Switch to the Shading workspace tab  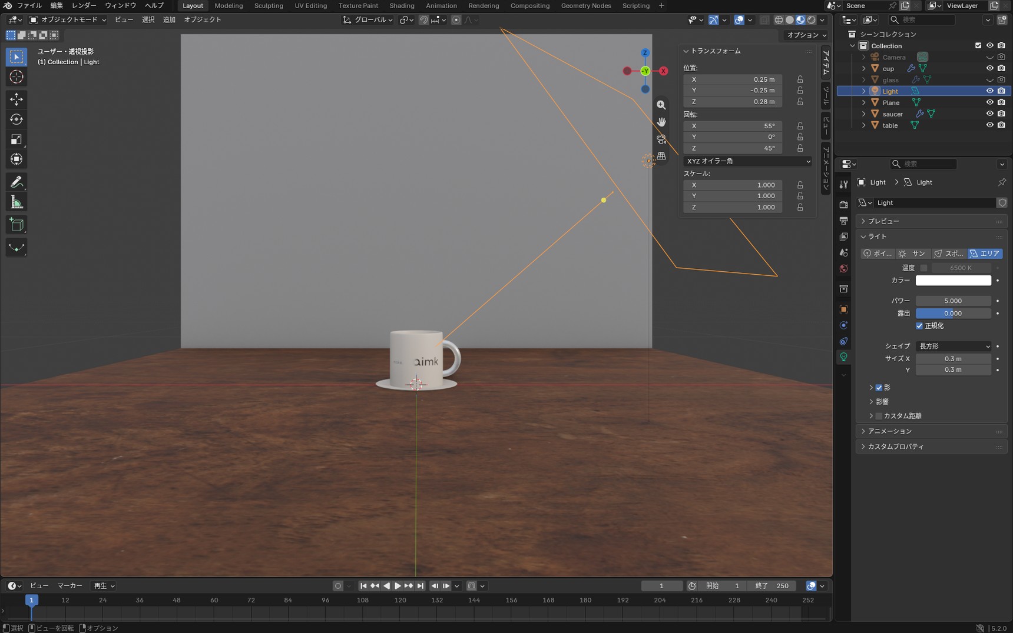pos(402,5)
